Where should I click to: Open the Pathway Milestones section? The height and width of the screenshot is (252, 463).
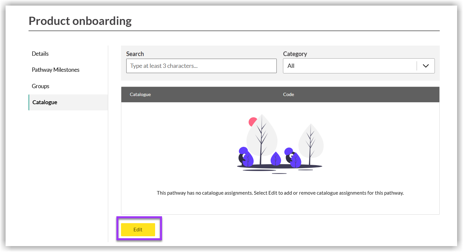click(x=55, y=69)
